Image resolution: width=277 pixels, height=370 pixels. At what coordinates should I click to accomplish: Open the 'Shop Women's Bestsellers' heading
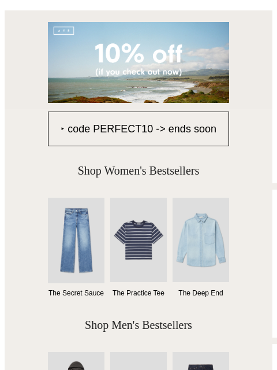tap(138, 171)
